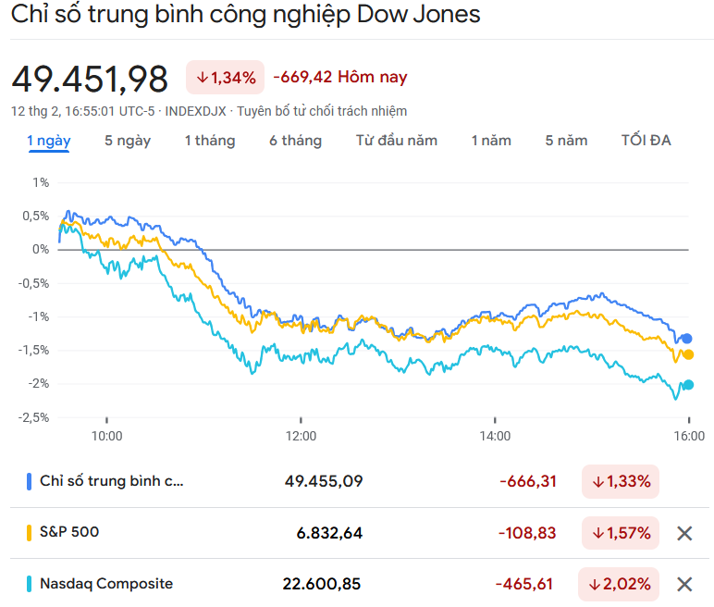Click the blue Dow Jones endpoint dot
This screenshot has width=714, height=607.
tap(686, 339)
